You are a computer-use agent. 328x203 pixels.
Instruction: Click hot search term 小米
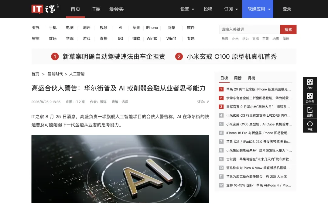tap(235, 38)
